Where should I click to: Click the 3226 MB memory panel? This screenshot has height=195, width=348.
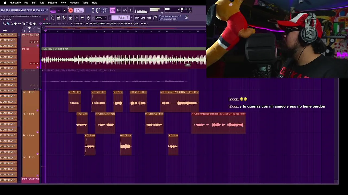coord(188,9)
